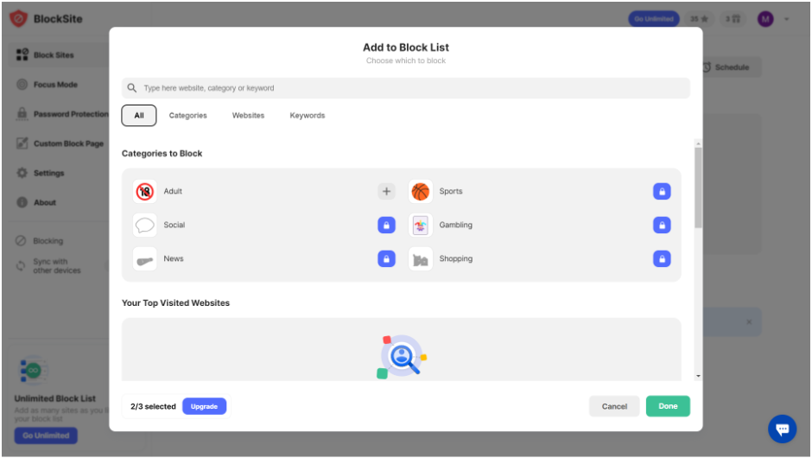
Task: Click the News category icon
Action: coord(144,258)
